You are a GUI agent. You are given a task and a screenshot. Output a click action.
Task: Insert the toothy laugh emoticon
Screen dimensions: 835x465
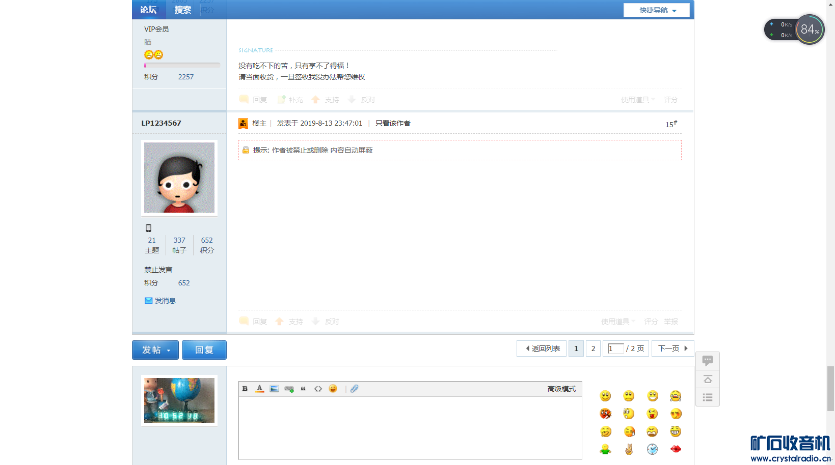point(676,431)
